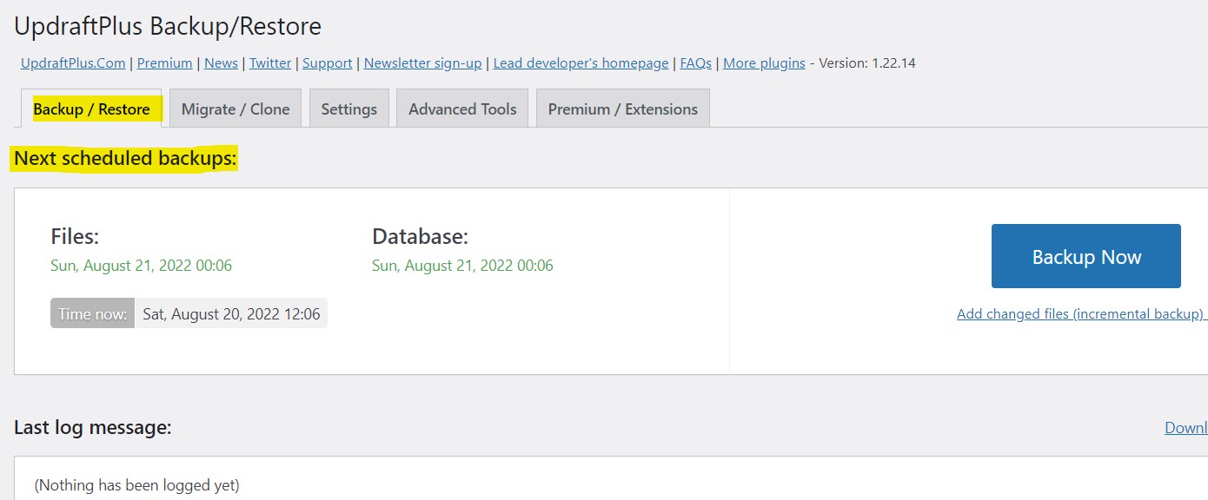
Task: Open the Newsletter sign-up link
Action: 422,62
